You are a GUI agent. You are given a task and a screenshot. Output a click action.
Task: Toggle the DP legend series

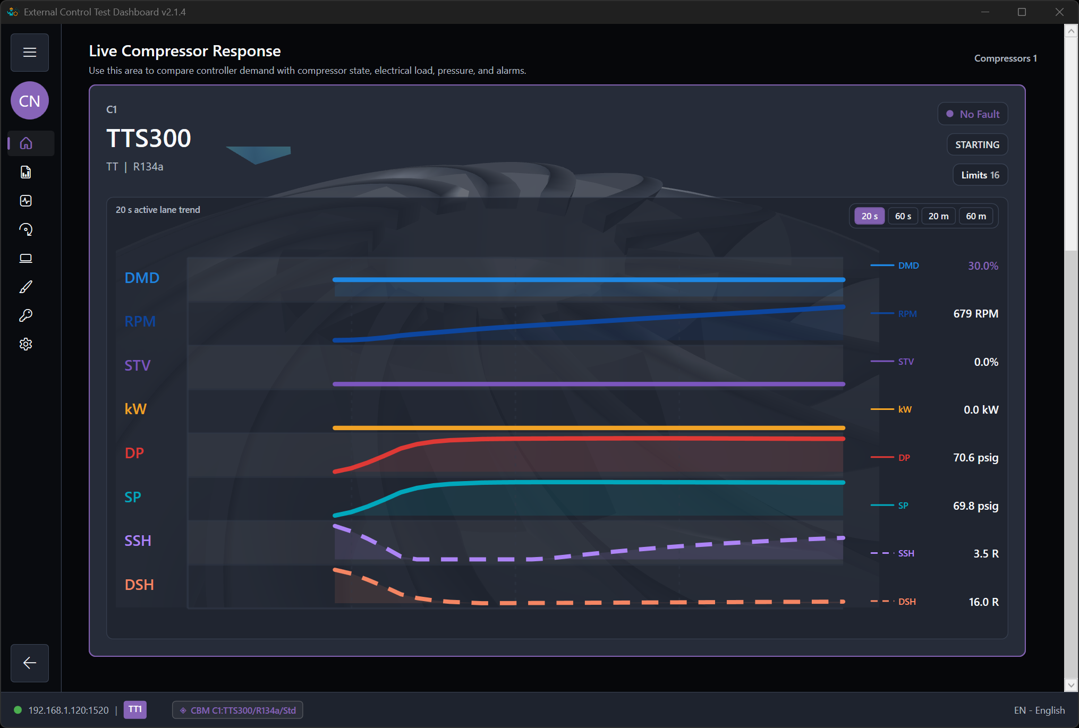[x=891, y=458]
